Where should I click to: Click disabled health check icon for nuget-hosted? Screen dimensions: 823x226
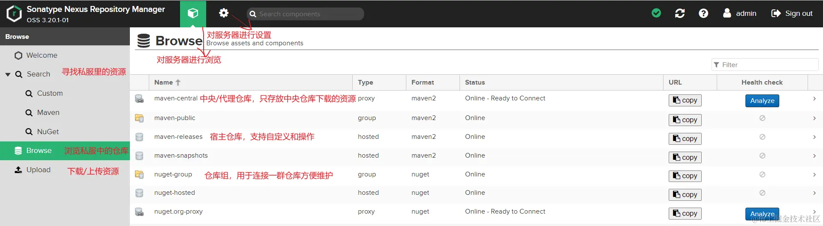tap(762, 193)
